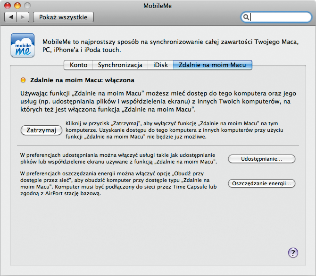Image resolution: width=316 pixels, height=276 pixels.
Task: Click the 'Używając funkcji' description paragraph
Action: (x=158, y=101)
